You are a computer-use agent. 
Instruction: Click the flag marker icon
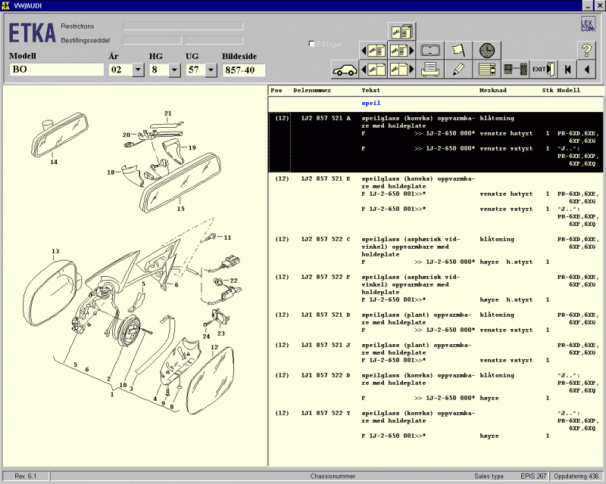click(458, 51)
